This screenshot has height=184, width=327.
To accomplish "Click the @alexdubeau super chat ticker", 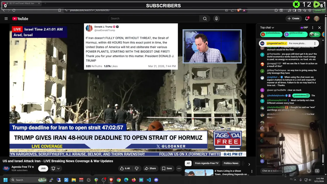I will tap(271, 34).
